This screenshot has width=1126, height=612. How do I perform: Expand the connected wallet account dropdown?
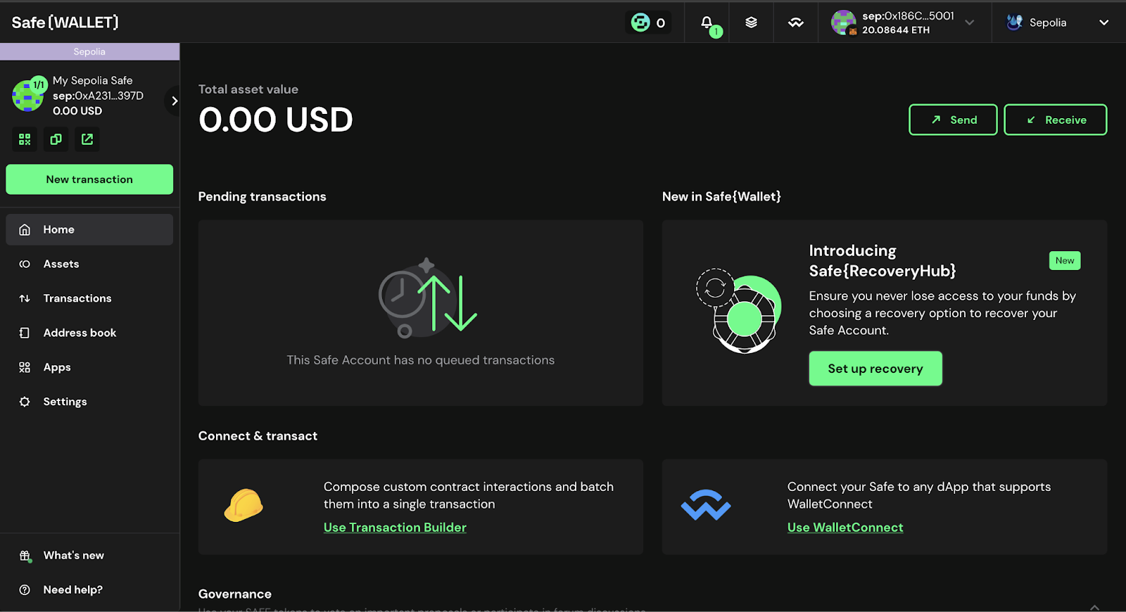969,23
